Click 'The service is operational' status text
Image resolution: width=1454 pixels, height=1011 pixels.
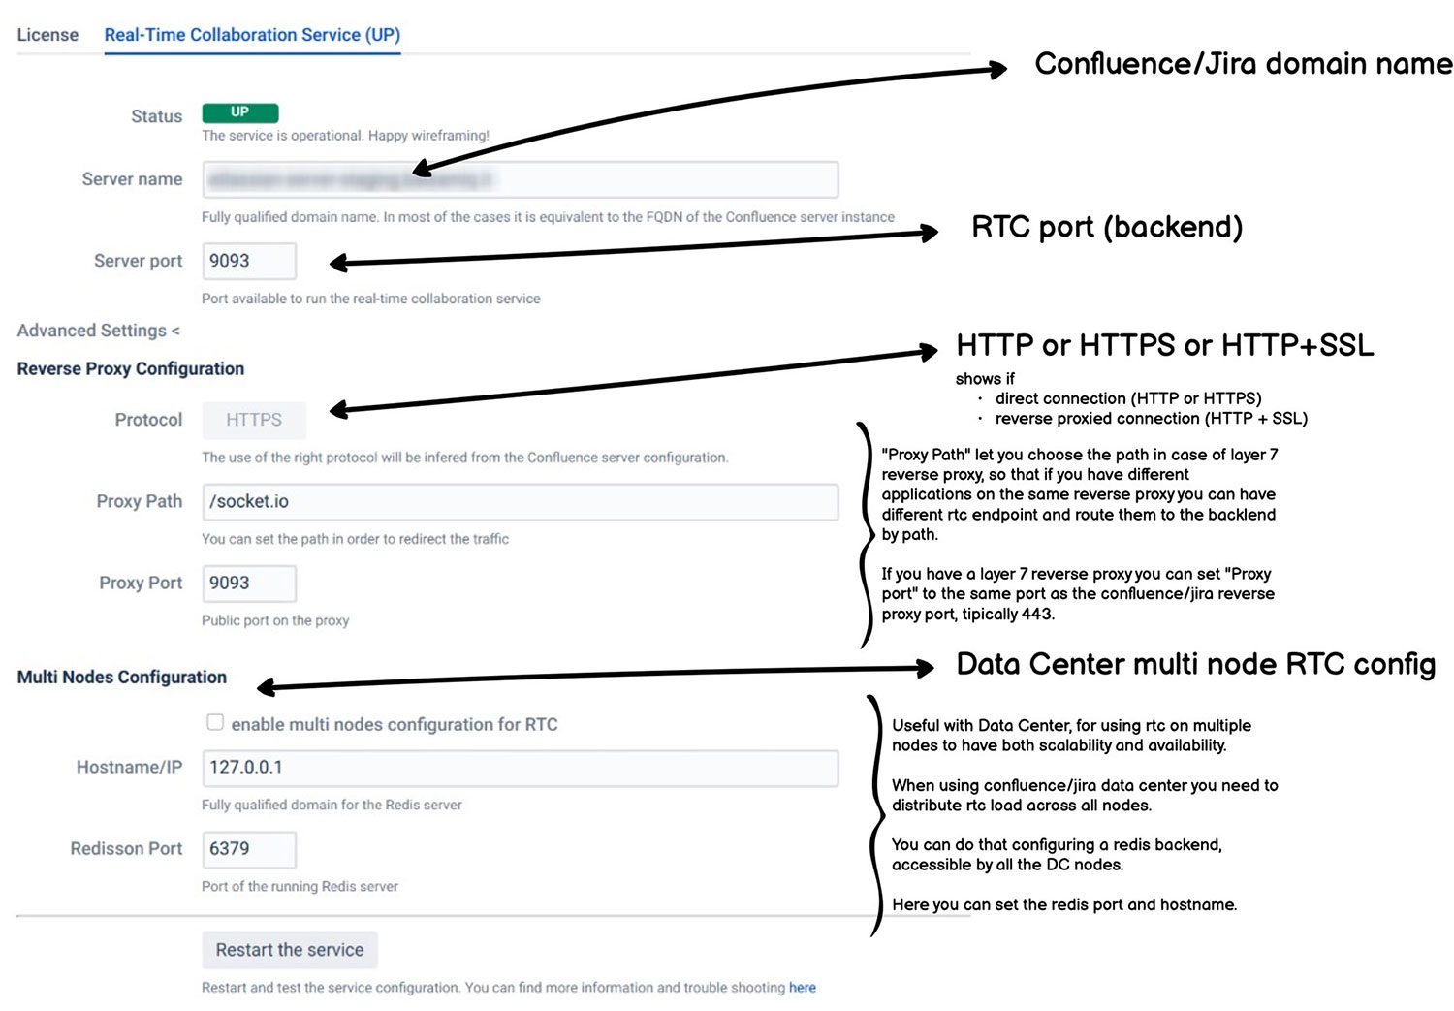[345, 136]
